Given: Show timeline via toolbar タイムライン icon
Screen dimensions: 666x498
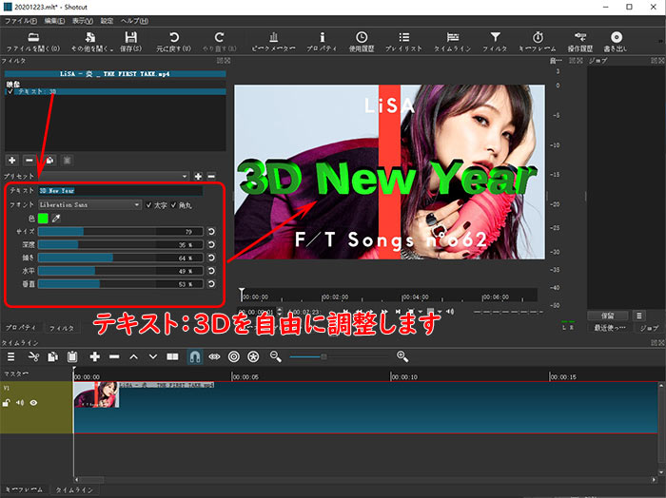Looking at the screenshot, I should click(452, 42).
